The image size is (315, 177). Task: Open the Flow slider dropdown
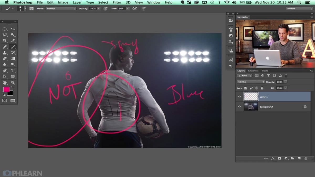[x=128, y=8]
